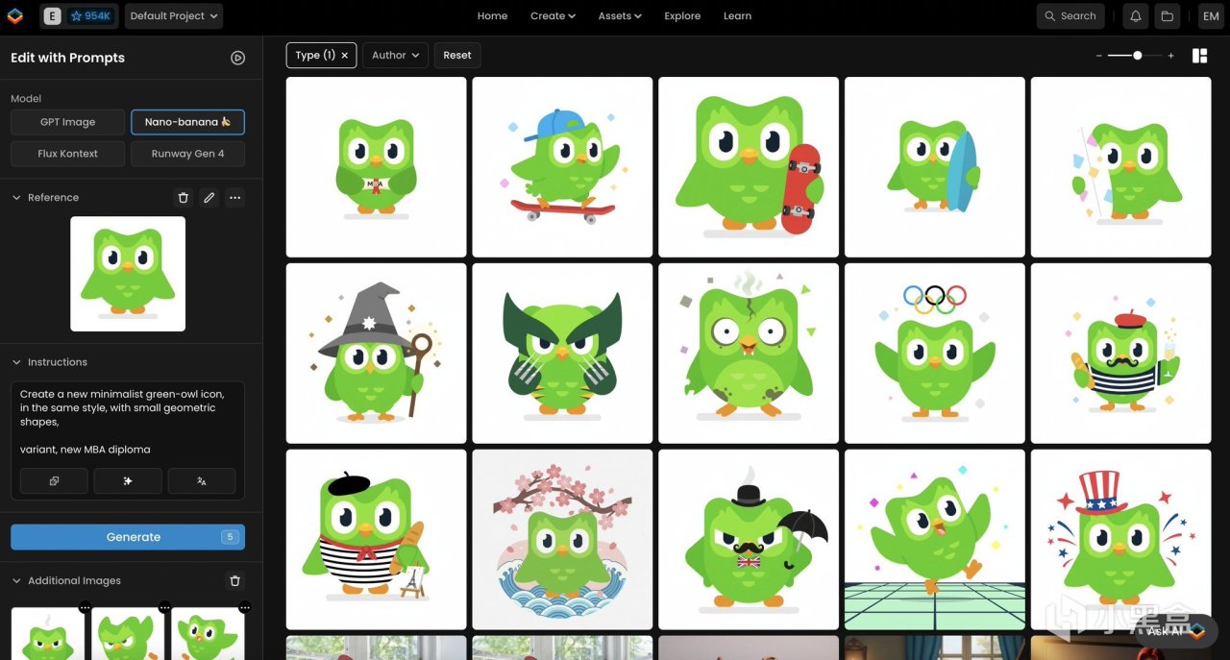
Task: Open the Uncle Sam hat owl image
Action: click(x=1120, y=540)
